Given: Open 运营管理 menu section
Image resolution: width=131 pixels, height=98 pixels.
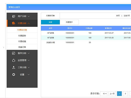Looking at the screenshot, I should (x=22, y=60).
